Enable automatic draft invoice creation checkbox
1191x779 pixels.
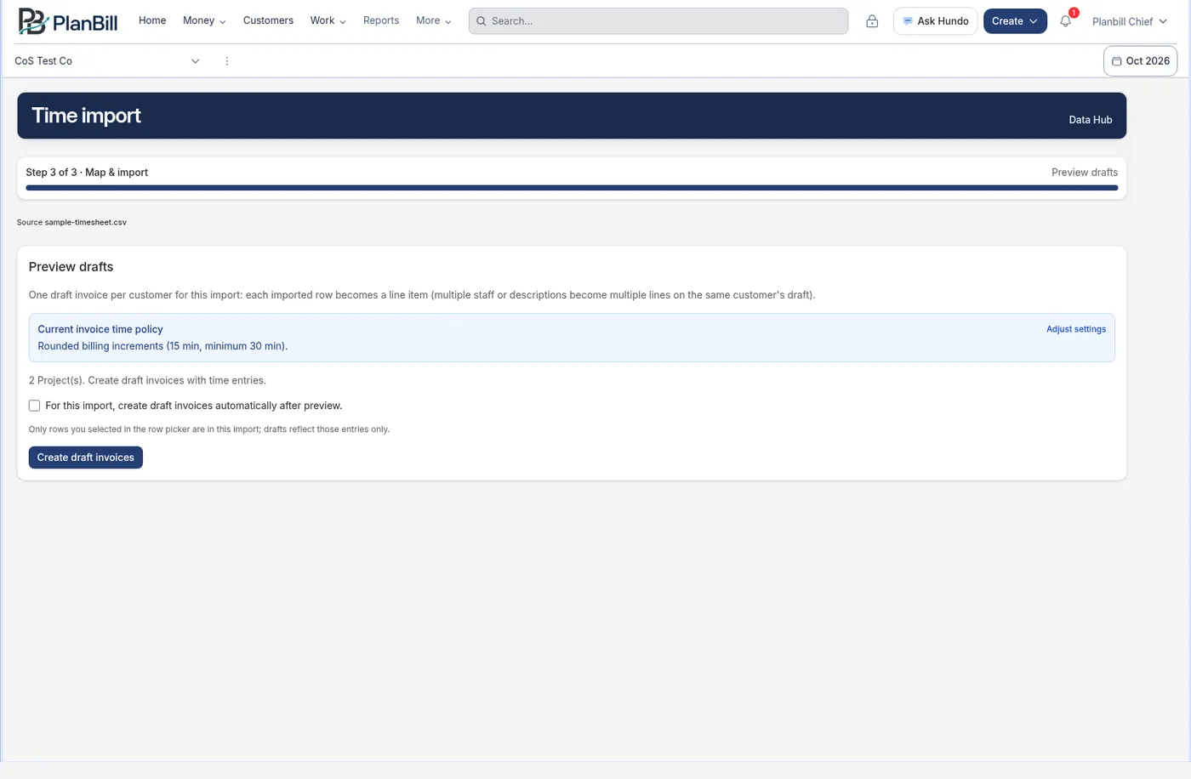click(x=34, y=406)
